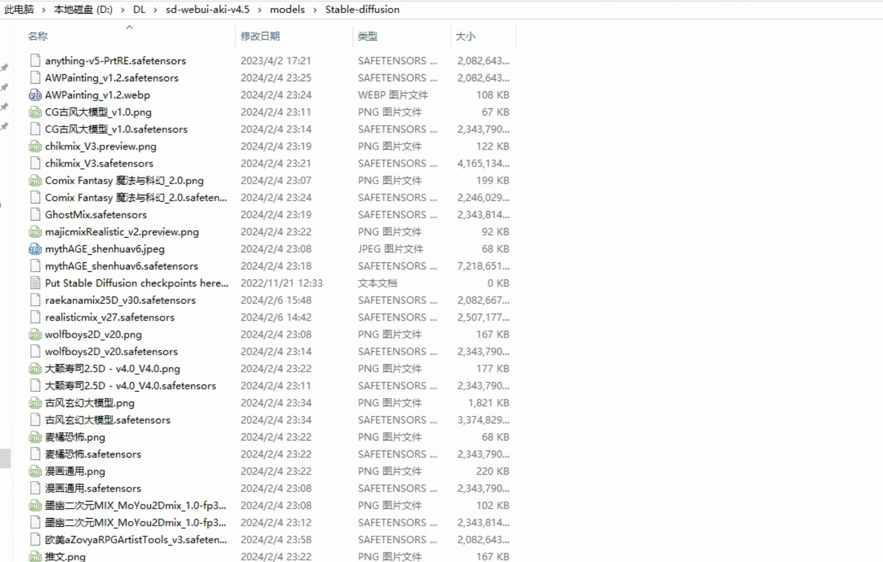Click the raekanamix25D_v30.safetensors file icon
This screenshot has width=883, height=562.
pyautogui.click(x=35, y=300)
